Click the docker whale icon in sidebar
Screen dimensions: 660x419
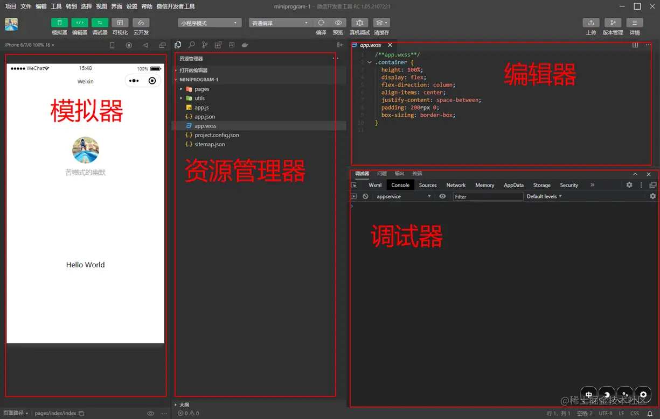click(245, 45)
